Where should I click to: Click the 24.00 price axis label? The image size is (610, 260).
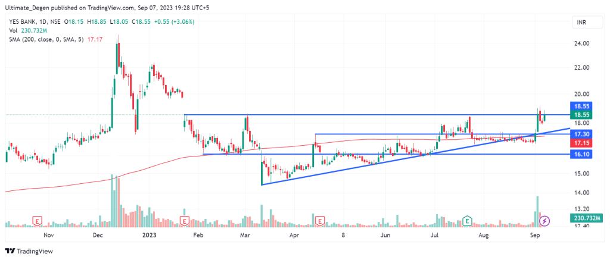(x=582, y=44)
